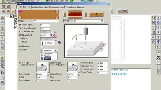Enable the Diameter override checkbox
Viewport: 161px width, 90px height.
(51, 32)
